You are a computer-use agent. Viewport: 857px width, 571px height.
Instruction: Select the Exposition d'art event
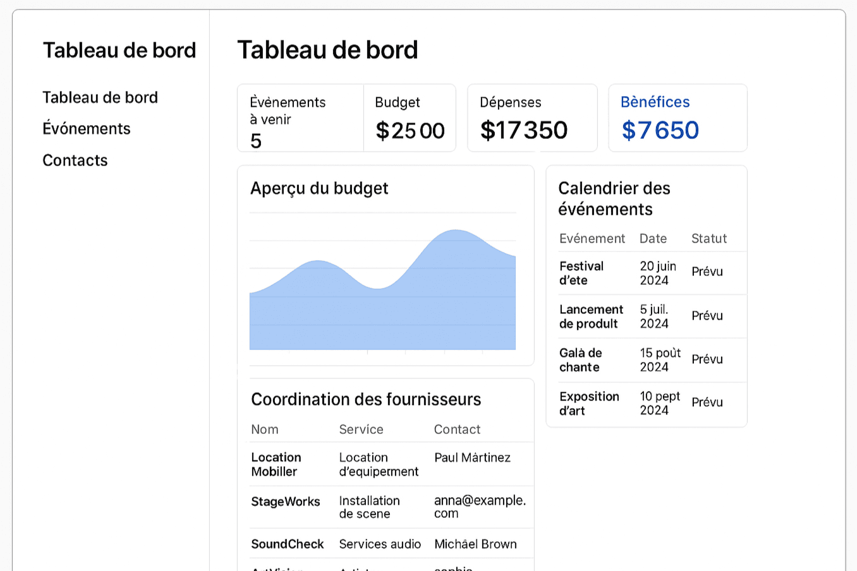coord(589,403)
